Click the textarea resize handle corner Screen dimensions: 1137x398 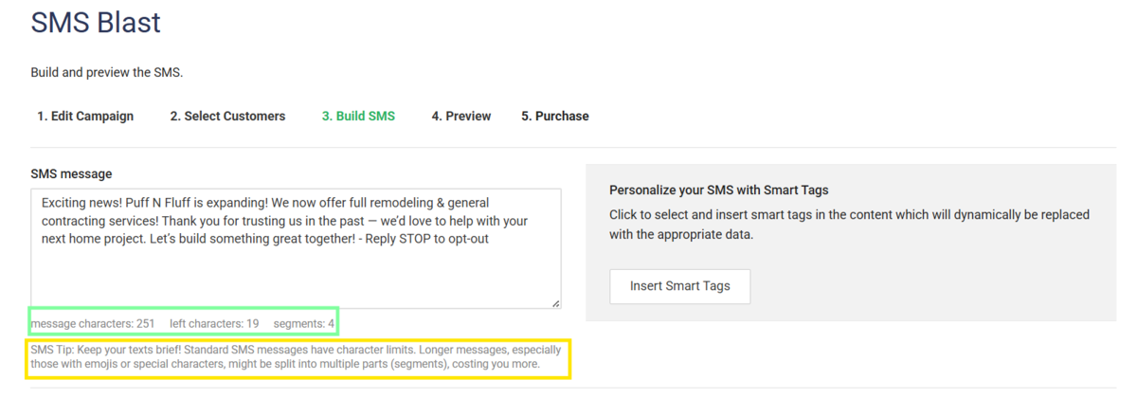pos(555,303)
